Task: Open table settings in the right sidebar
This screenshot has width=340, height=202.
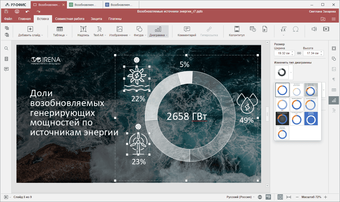Action: coord(334,90)
